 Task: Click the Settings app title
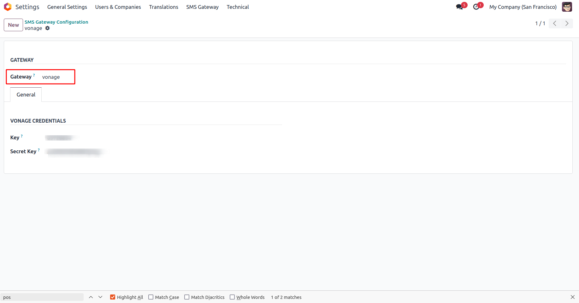point(27,7)
